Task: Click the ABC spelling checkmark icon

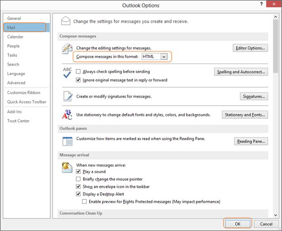Action: coord(67,73)
